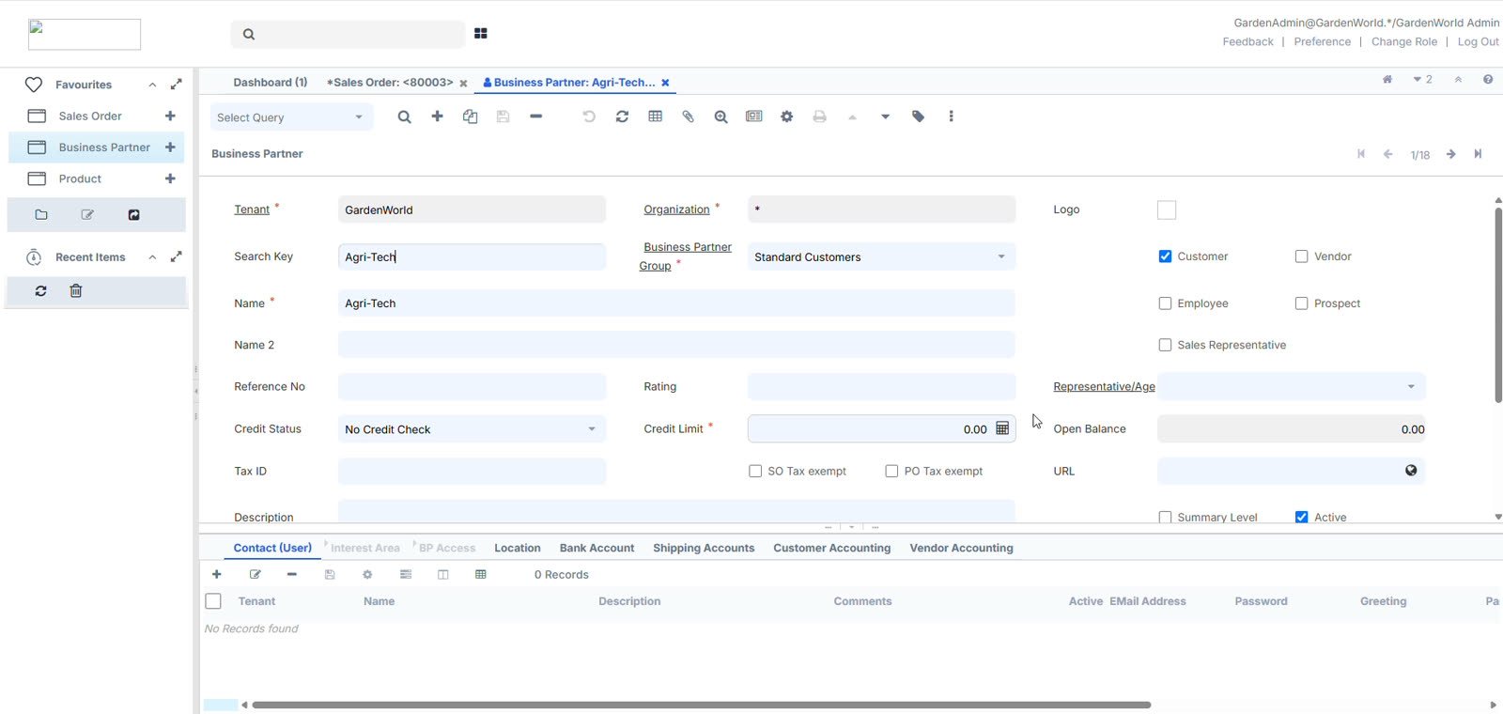
Task: Click the tag label icon in toolbar
Action: point(918,116)
